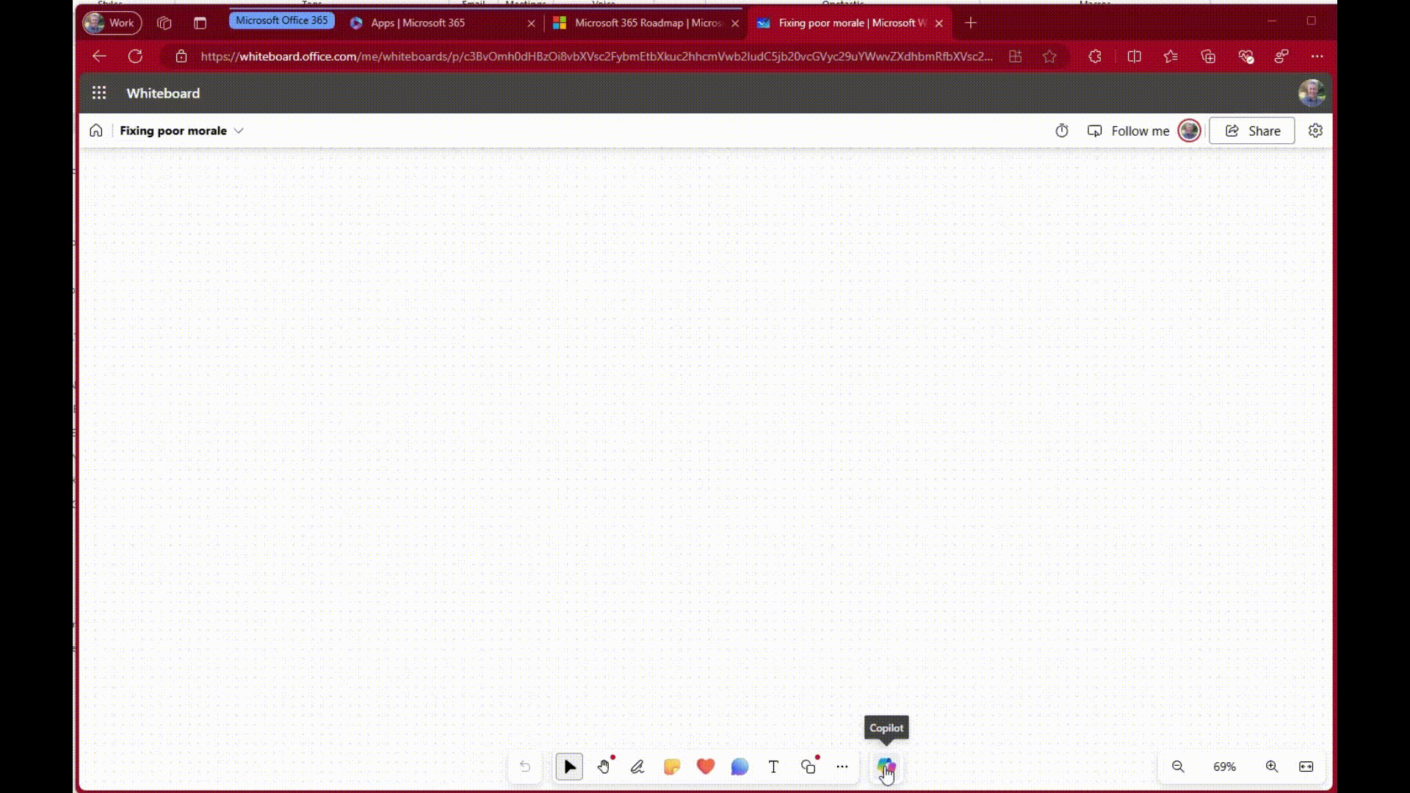
Task: Switch to Microsoft 365 Roadmap tab
Action: tap(646, 23)
